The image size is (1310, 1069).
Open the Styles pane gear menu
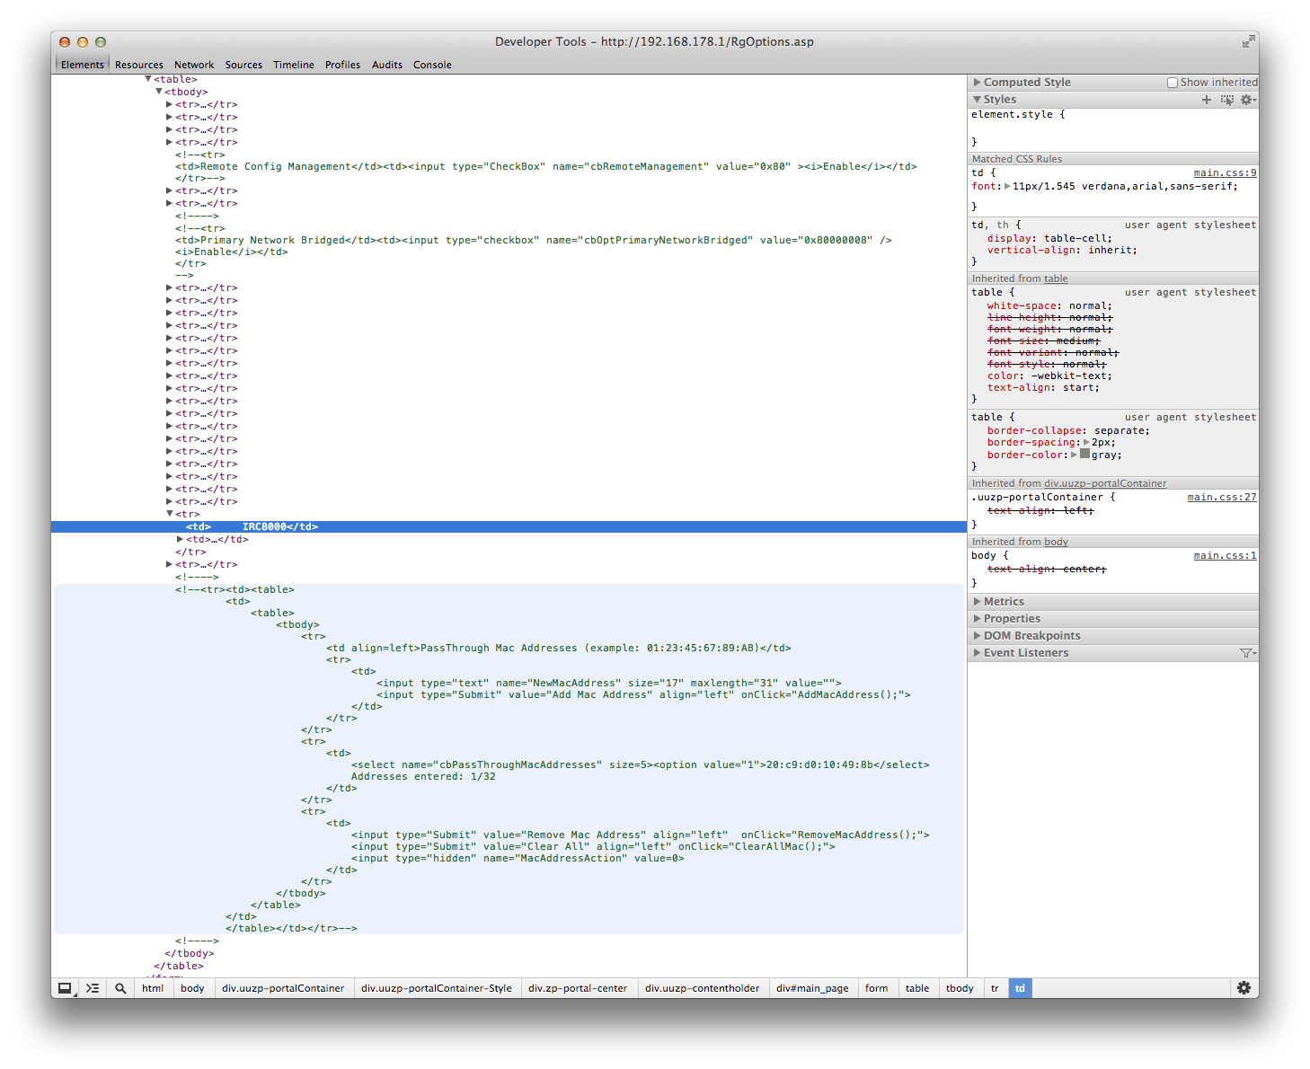point(1247,100)
